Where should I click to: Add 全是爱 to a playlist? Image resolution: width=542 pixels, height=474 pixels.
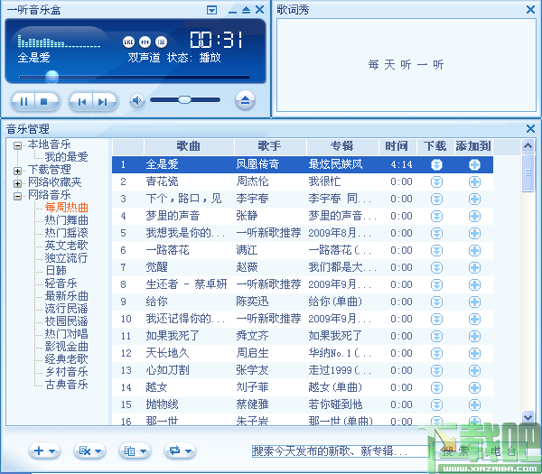point(474,165)
